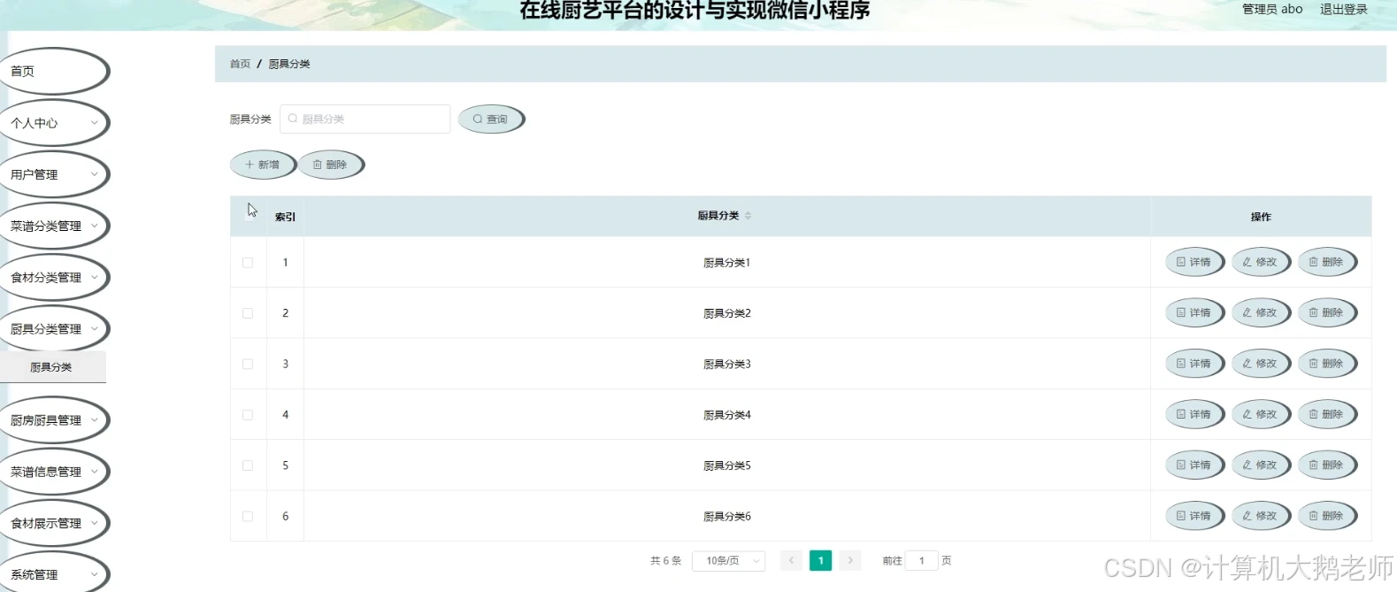
Task: Edit the 厨具分类3 row via 修改
Action: tap(1261, 364)
